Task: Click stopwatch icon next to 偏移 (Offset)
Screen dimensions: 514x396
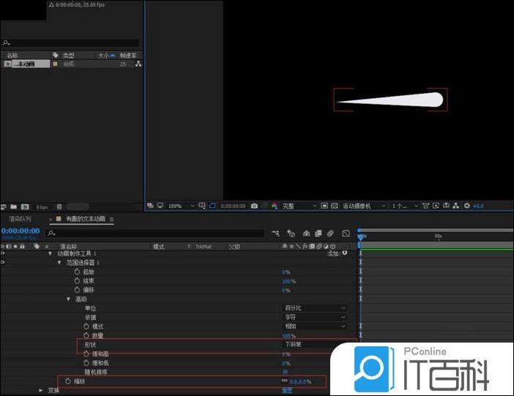Action: pos(77,290)
